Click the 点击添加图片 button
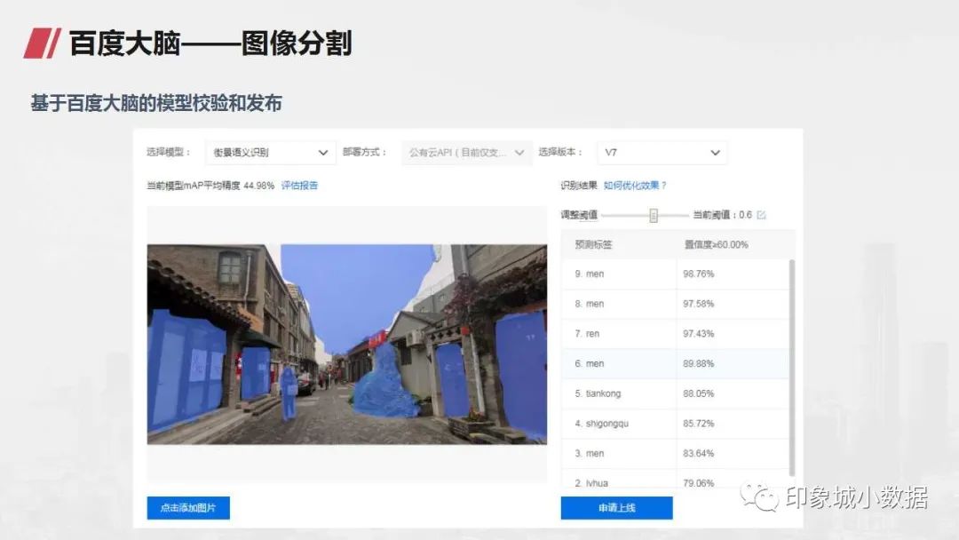 point(188,508)
